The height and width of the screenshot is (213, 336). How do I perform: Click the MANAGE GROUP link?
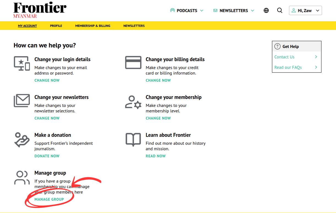pyautogui.click(x=49, y=199)
